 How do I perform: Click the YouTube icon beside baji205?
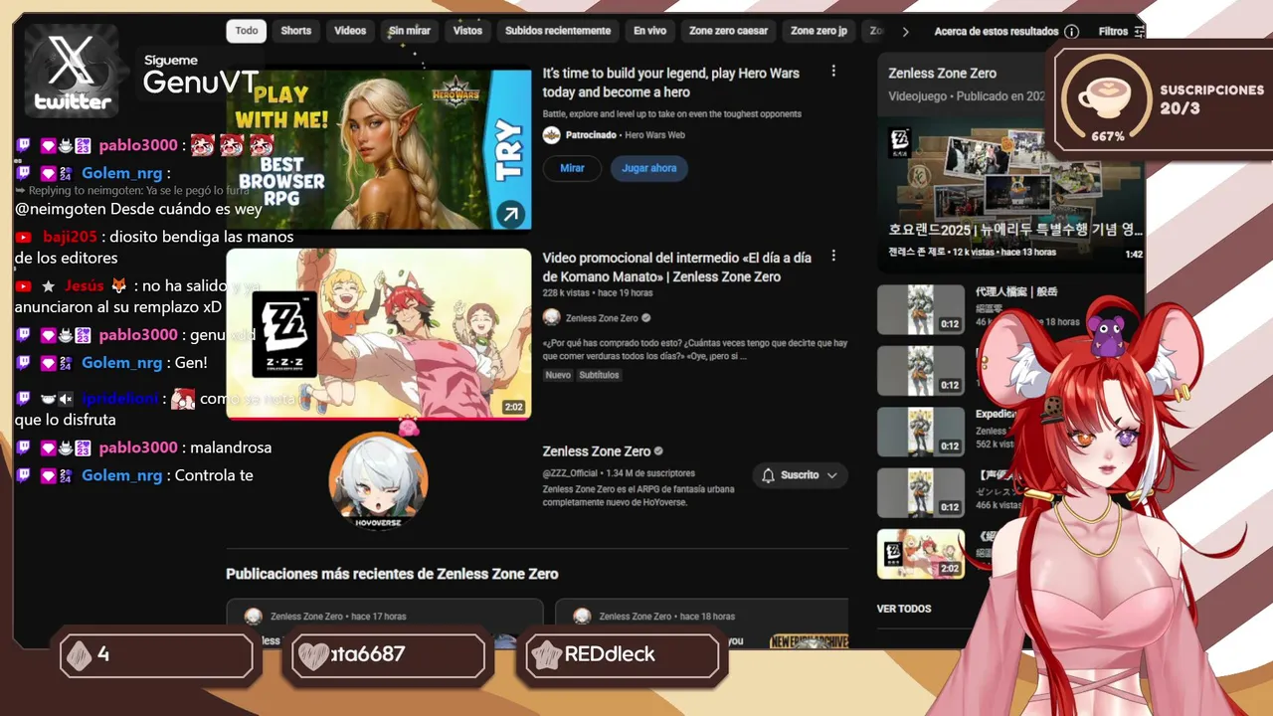(x=23, y=237)
